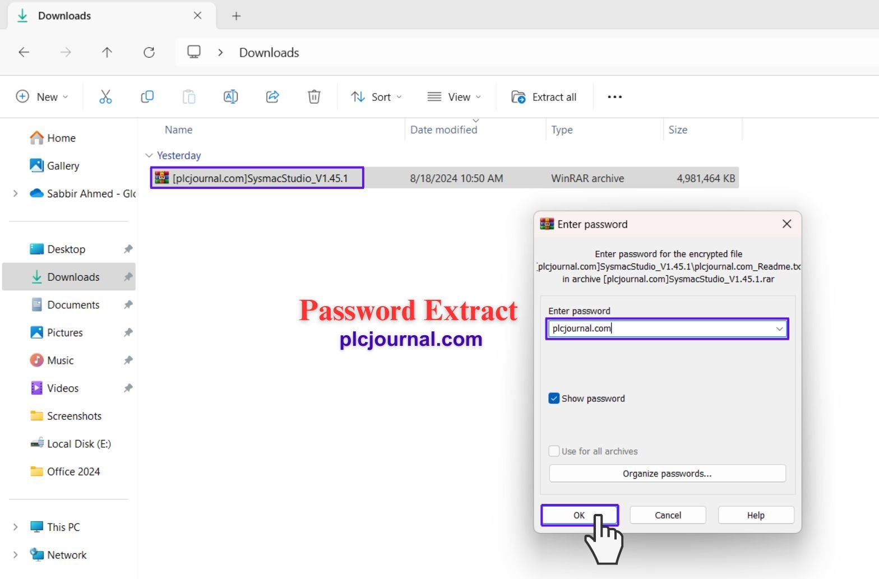The width and height of the screenshot is (879, 579).
Task: Click the WinRAR icon of SysmacStudio archive
Action: [162, 178]
